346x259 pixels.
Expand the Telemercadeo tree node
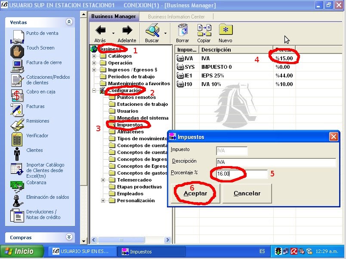[103, 180]
